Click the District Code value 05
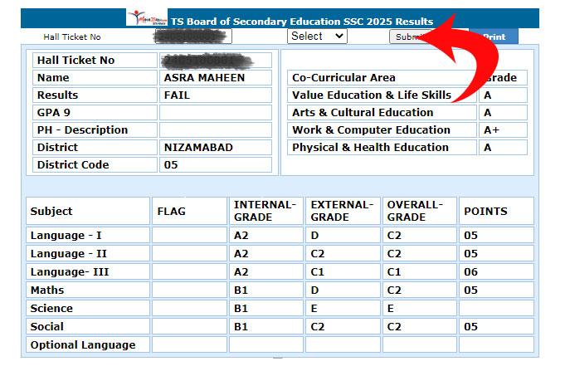Image resolution: width=570 pixels, height=371 pixels. click(x=171, y=165)
